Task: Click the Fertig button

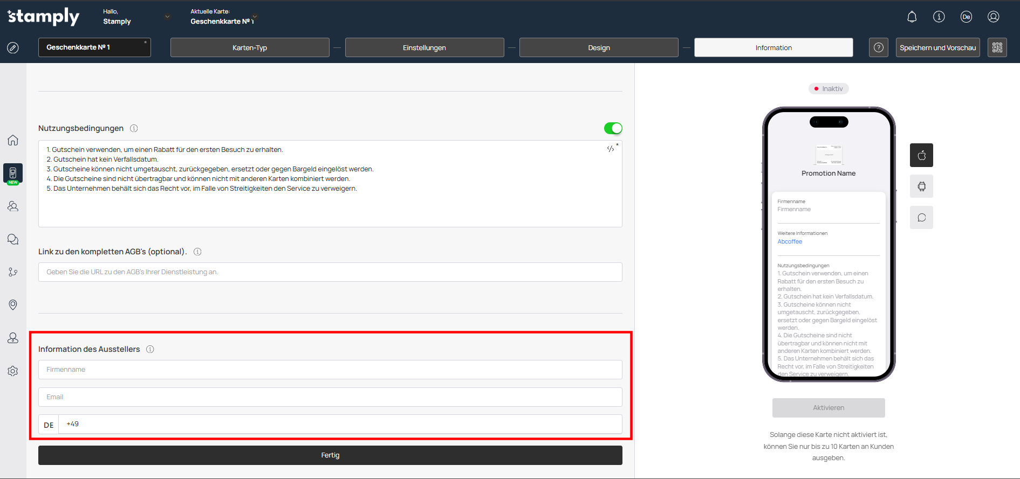Action: point(330,455)
